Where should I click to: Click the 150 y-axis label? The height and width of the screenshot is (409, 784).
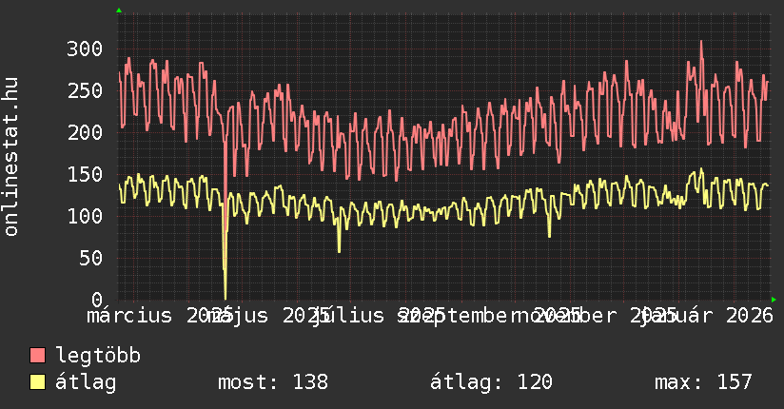(x=85, y=174)
